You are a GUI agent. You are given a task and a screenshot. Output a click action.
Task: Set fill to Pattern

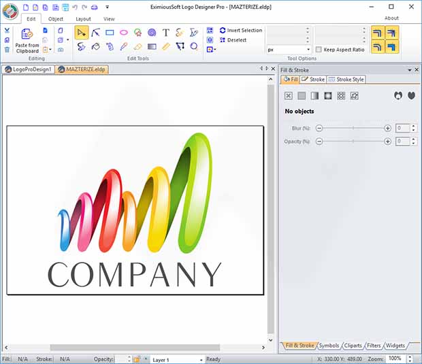click(341, 96)
